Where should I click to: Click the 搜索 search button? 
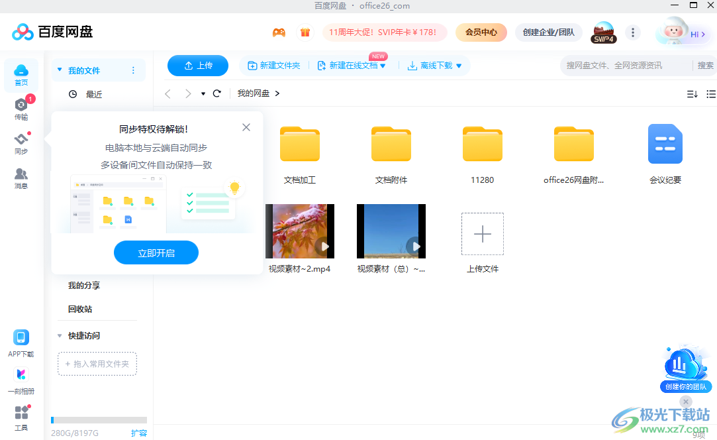click(705, 66)
